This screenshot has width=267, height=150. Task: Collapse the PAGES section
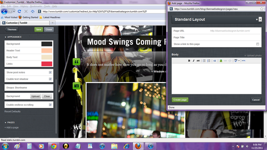[x=10, y=122]
